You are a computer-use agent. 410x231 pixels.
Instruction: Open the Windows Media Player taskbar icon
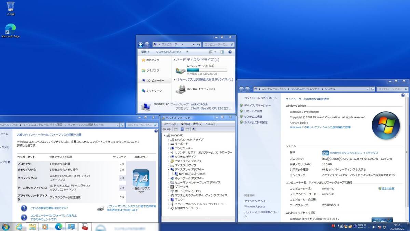(45, 227)
